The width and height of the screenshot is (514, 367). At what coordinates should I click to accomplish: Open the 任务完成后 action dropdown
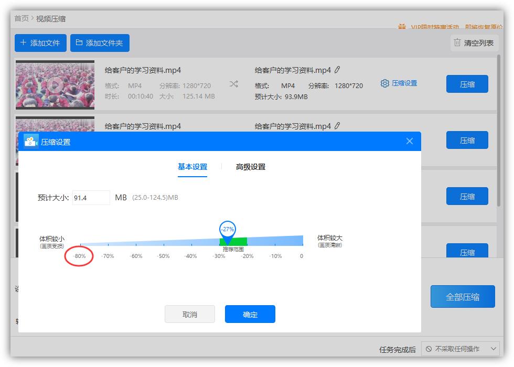[x=461, y=349]
